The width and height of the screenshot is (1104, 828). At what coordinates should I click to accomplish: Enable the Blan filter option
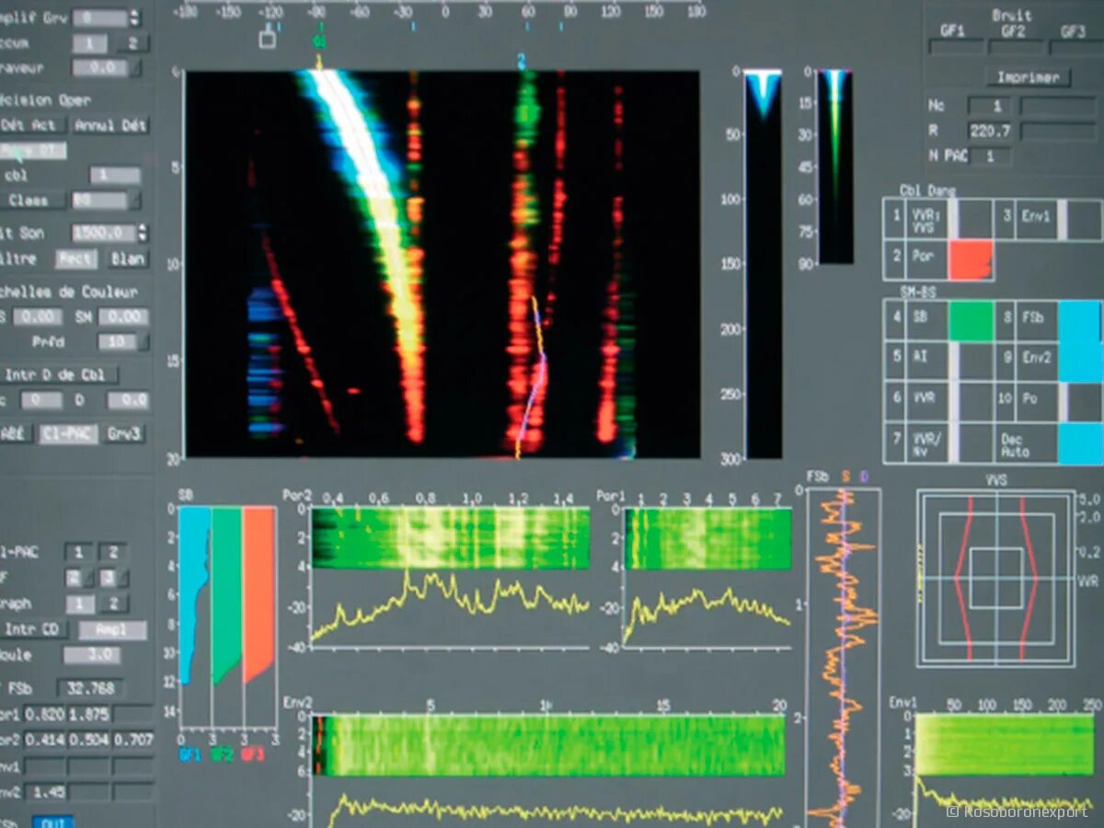[128, 259]
